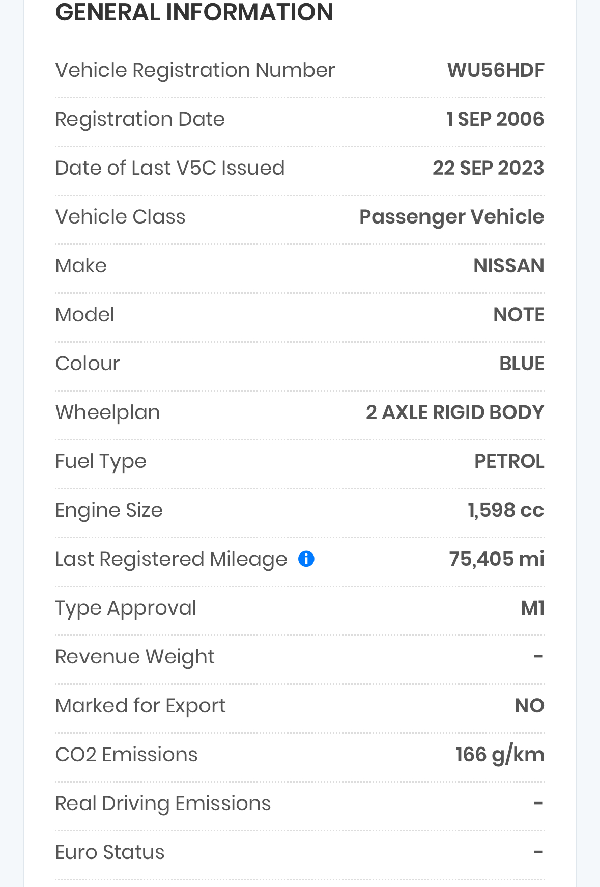Click the Passenger Vehicle class value
The width and height of the screenshot is (600, 887).
(451, 217)
